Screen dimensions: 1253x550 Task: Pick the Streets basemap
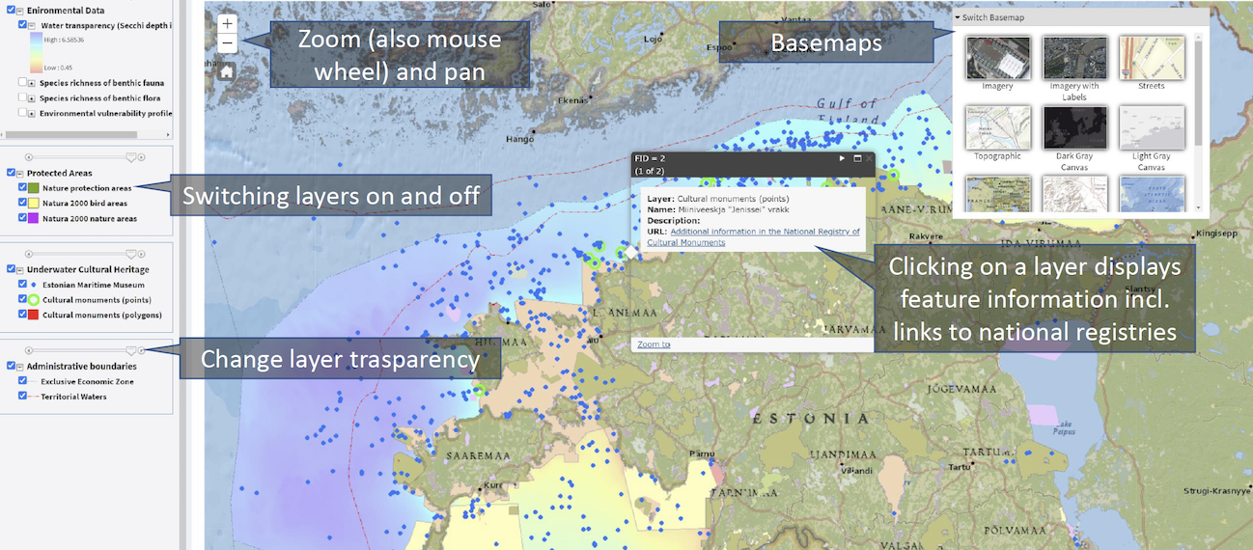(1151, 59)
